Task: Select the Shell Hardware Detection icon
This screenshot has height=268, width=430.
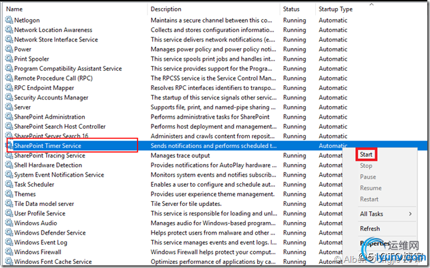Action: (x=9, y=165)
